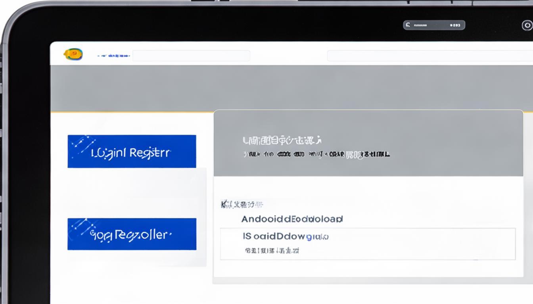Screen dimensions: 533x304
Task: Open the Android Download link
Action: coord(292,219)
